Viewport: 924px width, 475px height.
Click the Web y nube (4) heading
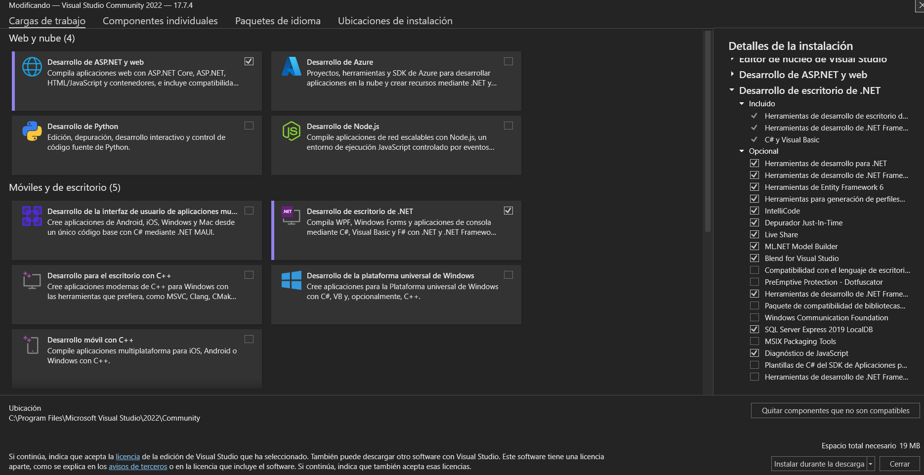point(42,38)
